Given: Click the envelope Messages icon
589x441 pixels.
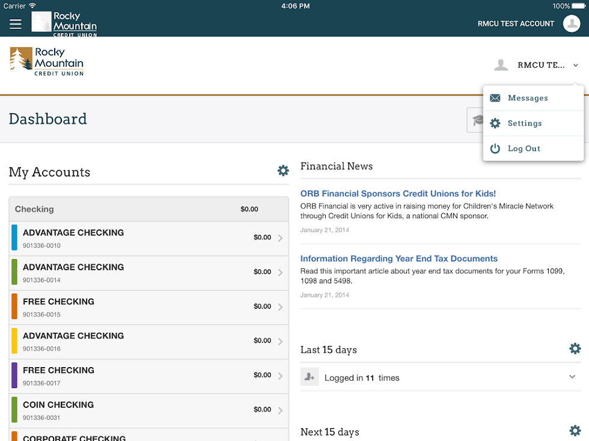Looking at the screenshot, I should tap(495, 98).
